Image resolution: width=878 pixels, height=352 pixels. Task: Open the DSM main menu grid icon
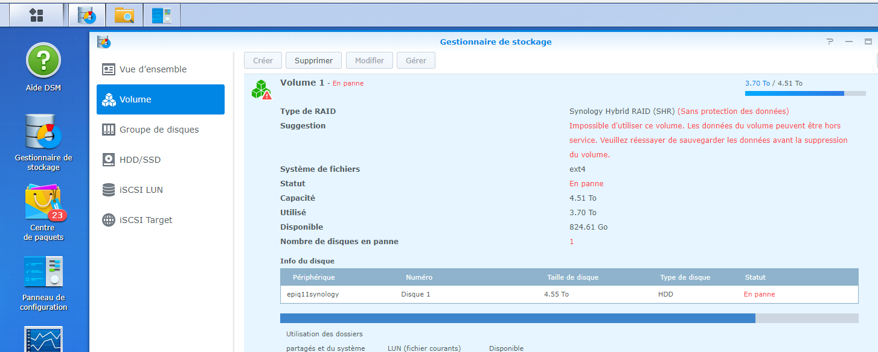(x=36, y=15)
